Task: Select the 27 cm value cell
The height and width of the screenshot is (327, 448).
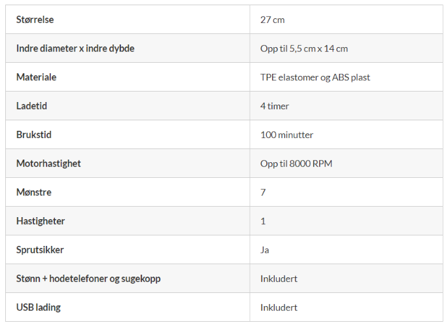Action: pyautogui.click(x=272, y=20)
